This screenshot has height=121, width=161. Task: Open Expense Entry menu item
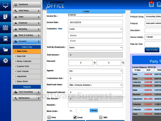tap(27, 66)
